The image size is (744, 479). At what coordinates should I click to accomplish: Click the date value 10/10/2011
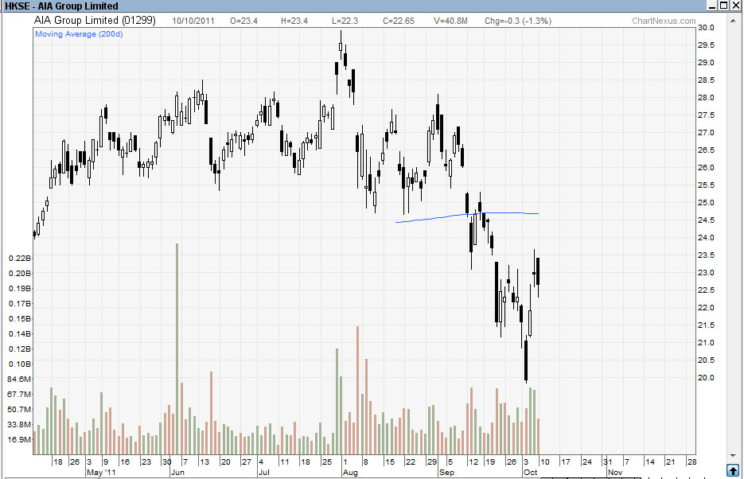[x=193, y=21]
